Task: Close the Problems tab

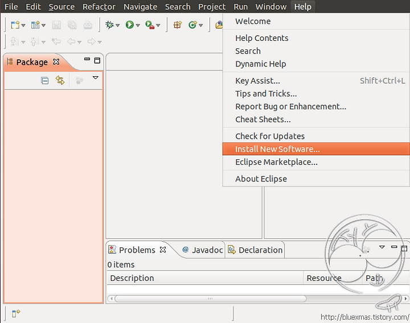Action: click(163, 250)
